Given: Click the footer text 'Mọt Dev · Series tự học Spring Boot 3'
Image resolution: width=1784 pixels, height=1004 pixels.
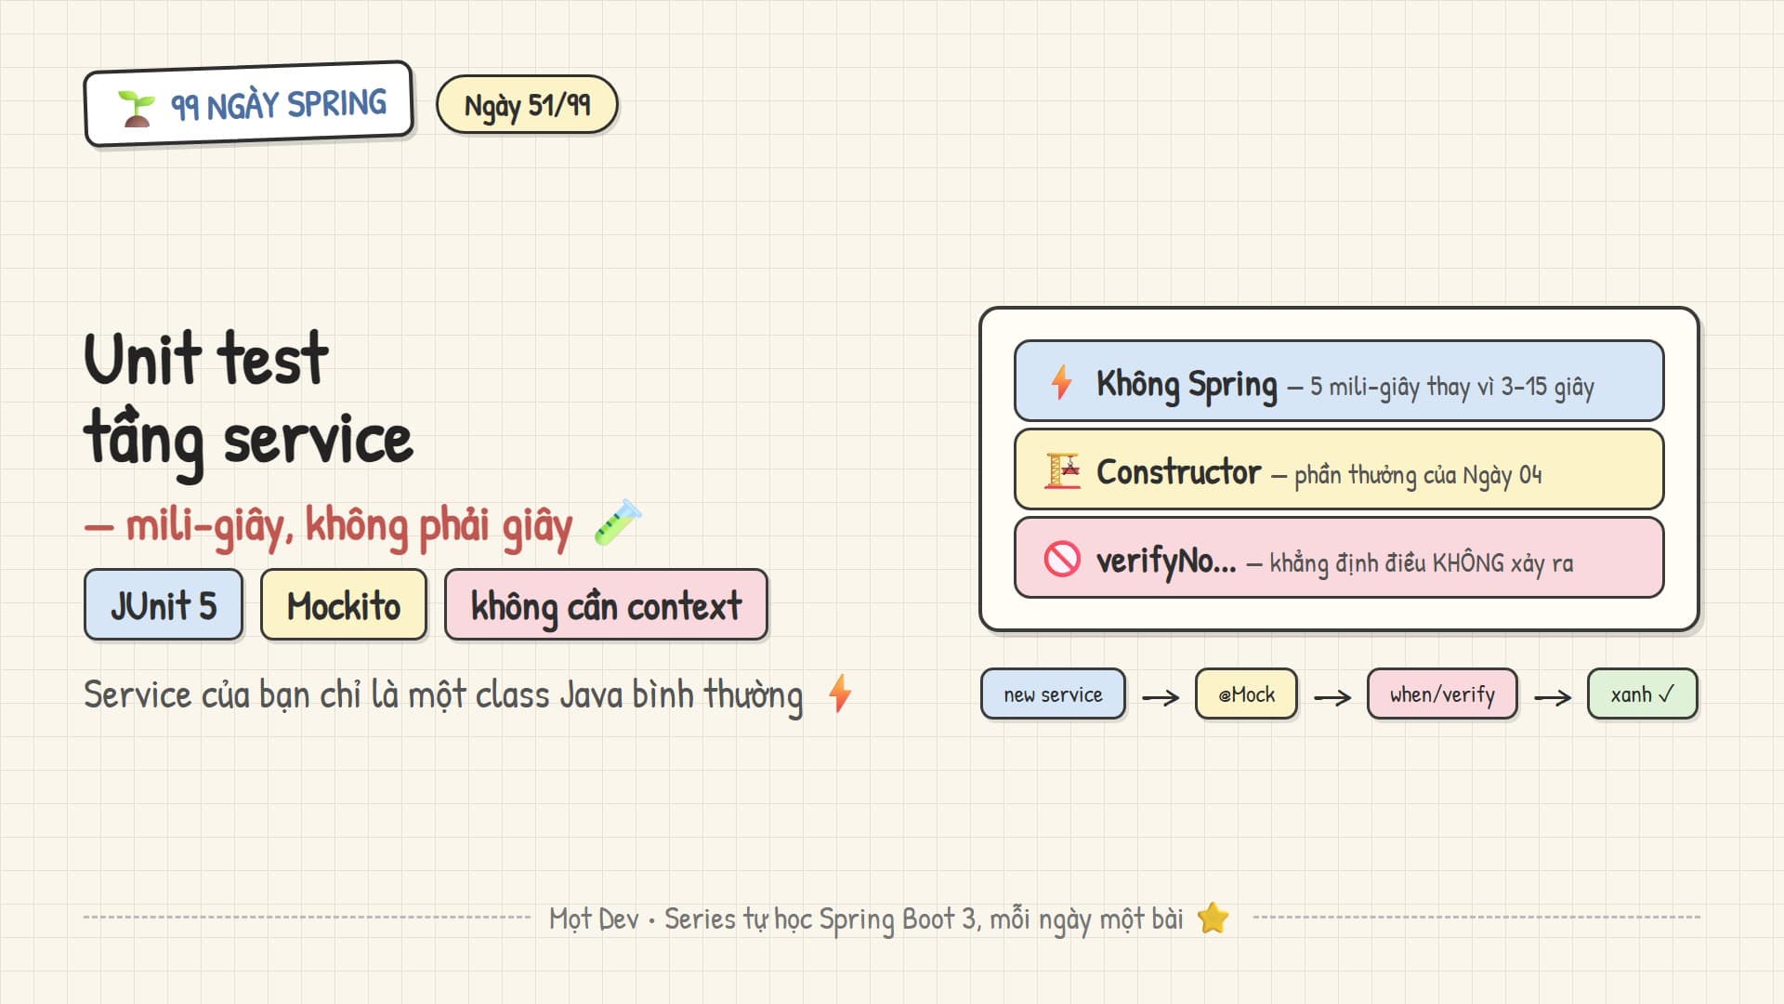Looking at the screenshot, I should click(765, 919).
